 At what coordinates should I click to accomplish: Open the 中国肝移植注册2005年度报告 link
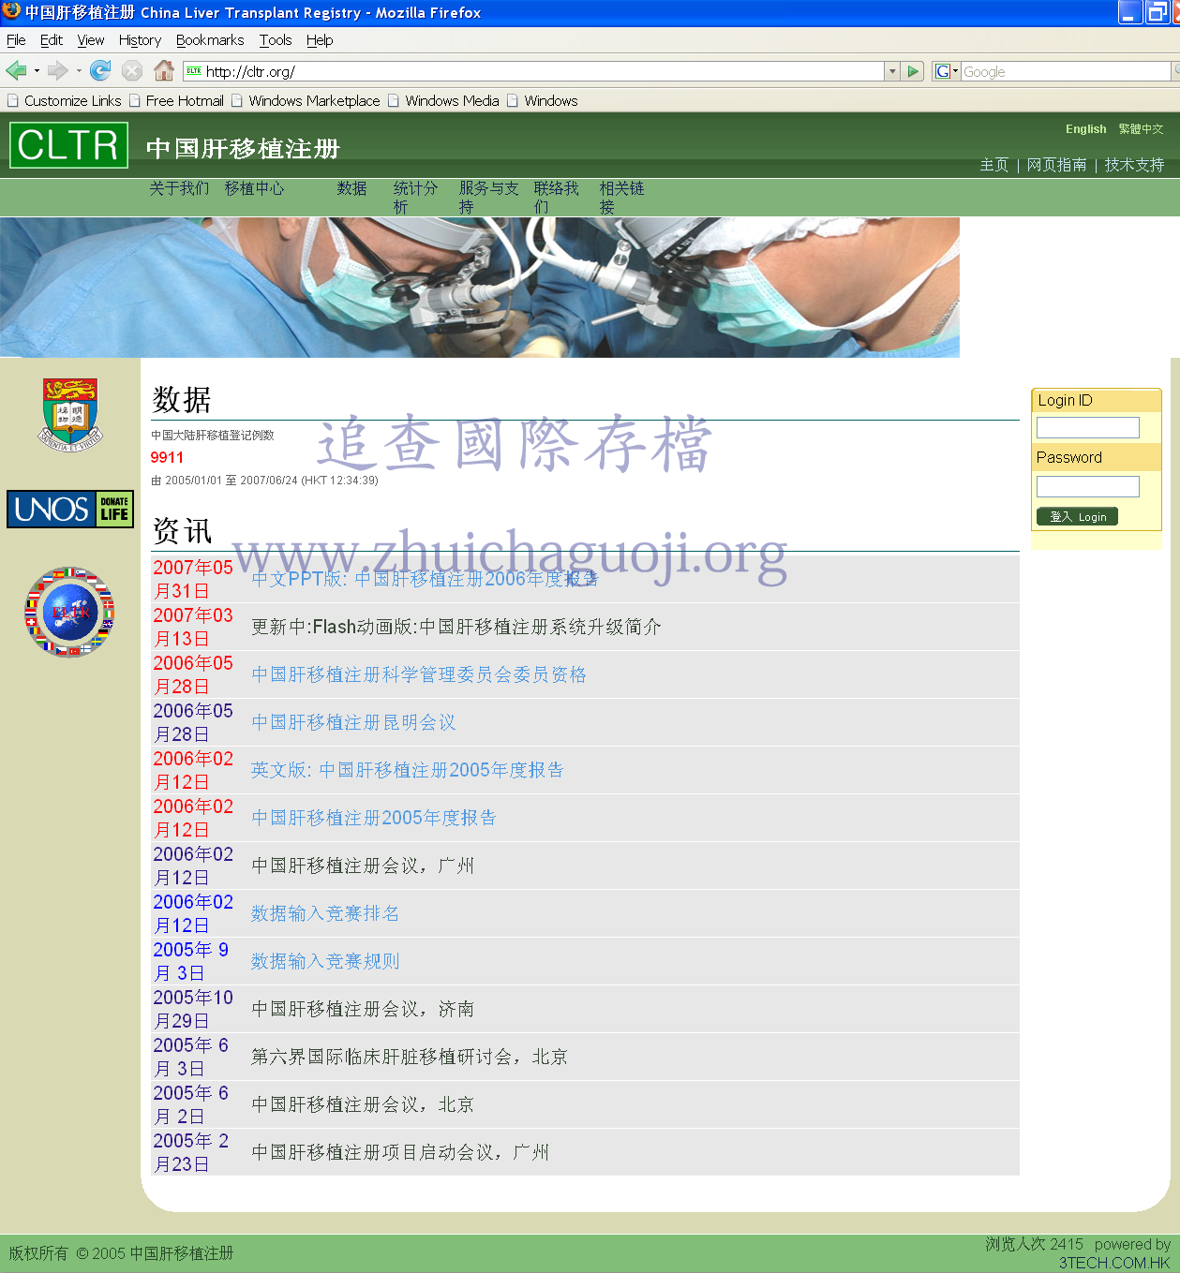click(x=374, y=818)
